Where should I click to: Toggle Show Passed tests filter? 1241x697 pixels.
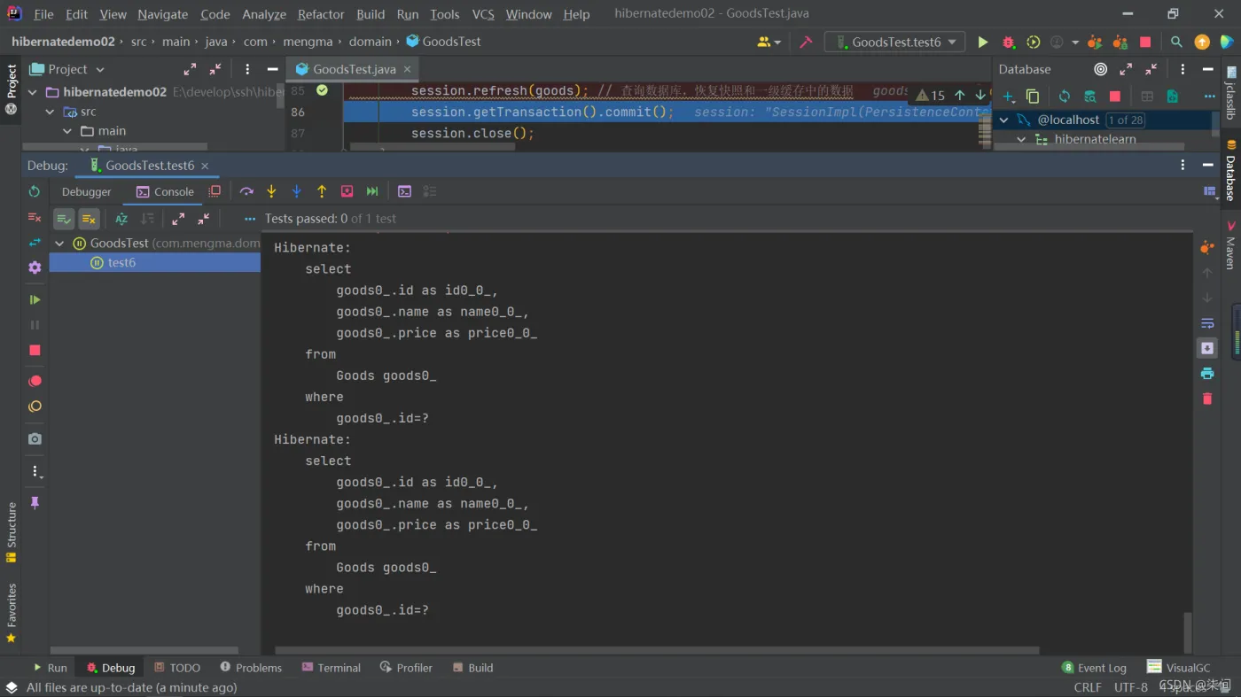64,219
